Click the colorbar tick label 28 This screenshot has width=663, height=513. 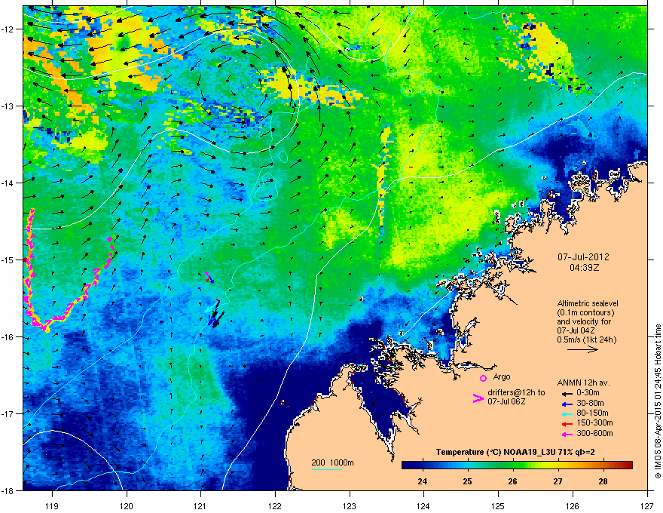603,481
